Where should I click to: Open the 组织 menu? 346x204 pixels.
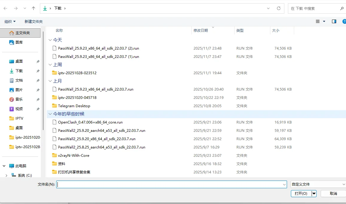(10, 21)
